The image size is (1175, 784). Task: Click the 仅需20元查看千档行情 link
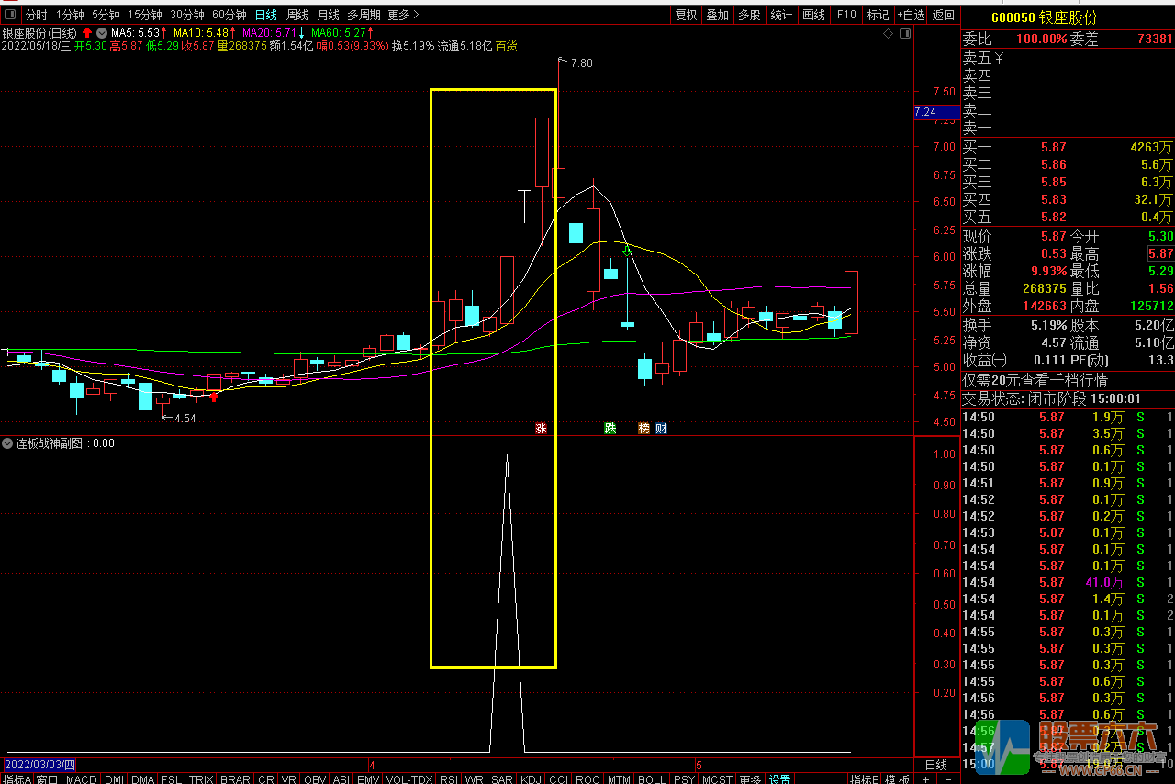(1035, 380)
